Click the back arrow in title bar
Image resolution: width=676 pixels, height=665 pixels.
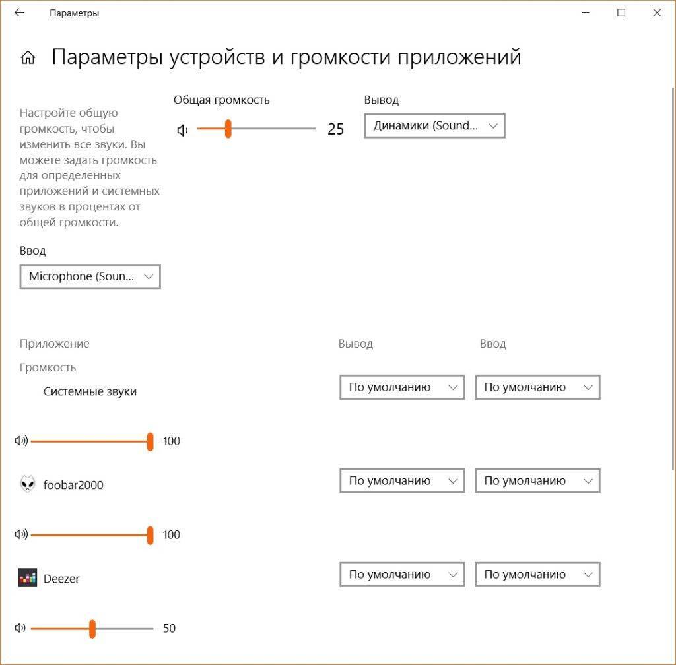19,13
